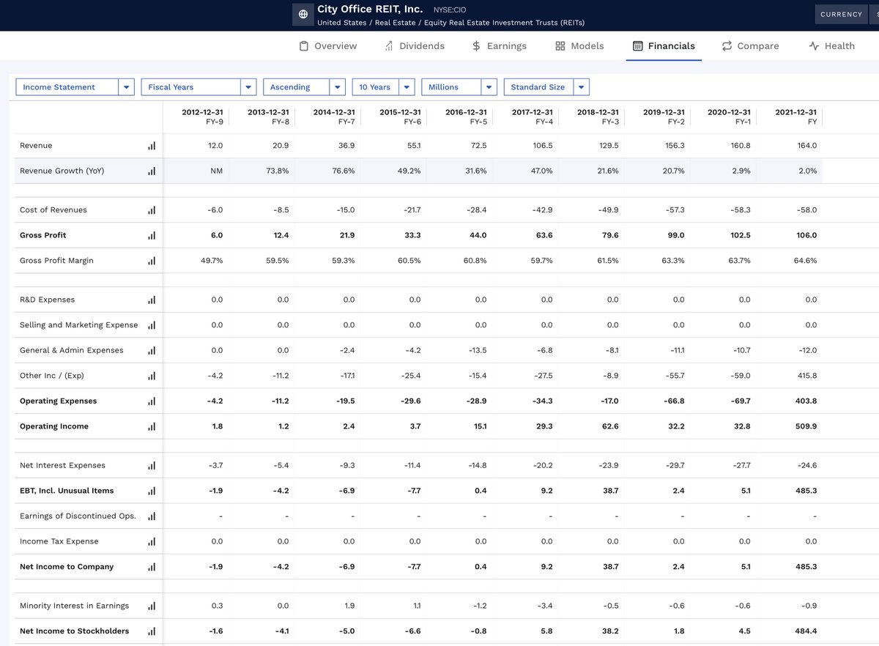Chart Earnings of Discontinued Ops. row
The image size is (879, 646).
[x=152, y=516]
